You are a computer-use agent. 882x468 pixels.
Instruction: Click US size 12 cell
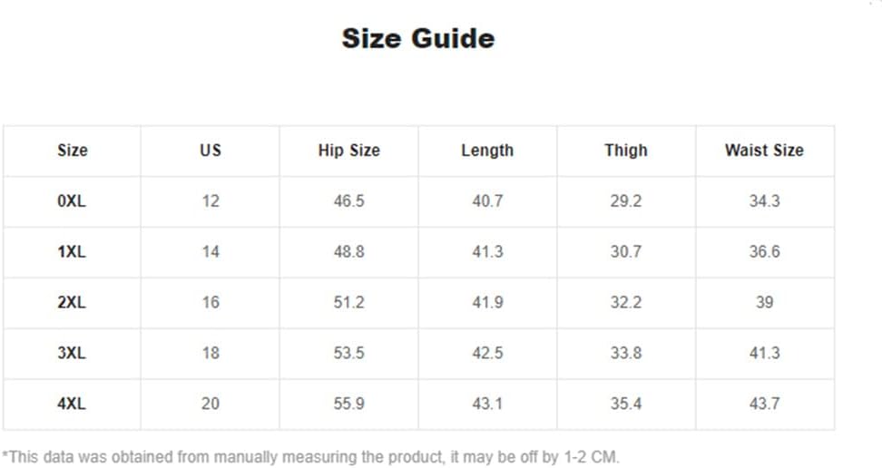(211, 200)
